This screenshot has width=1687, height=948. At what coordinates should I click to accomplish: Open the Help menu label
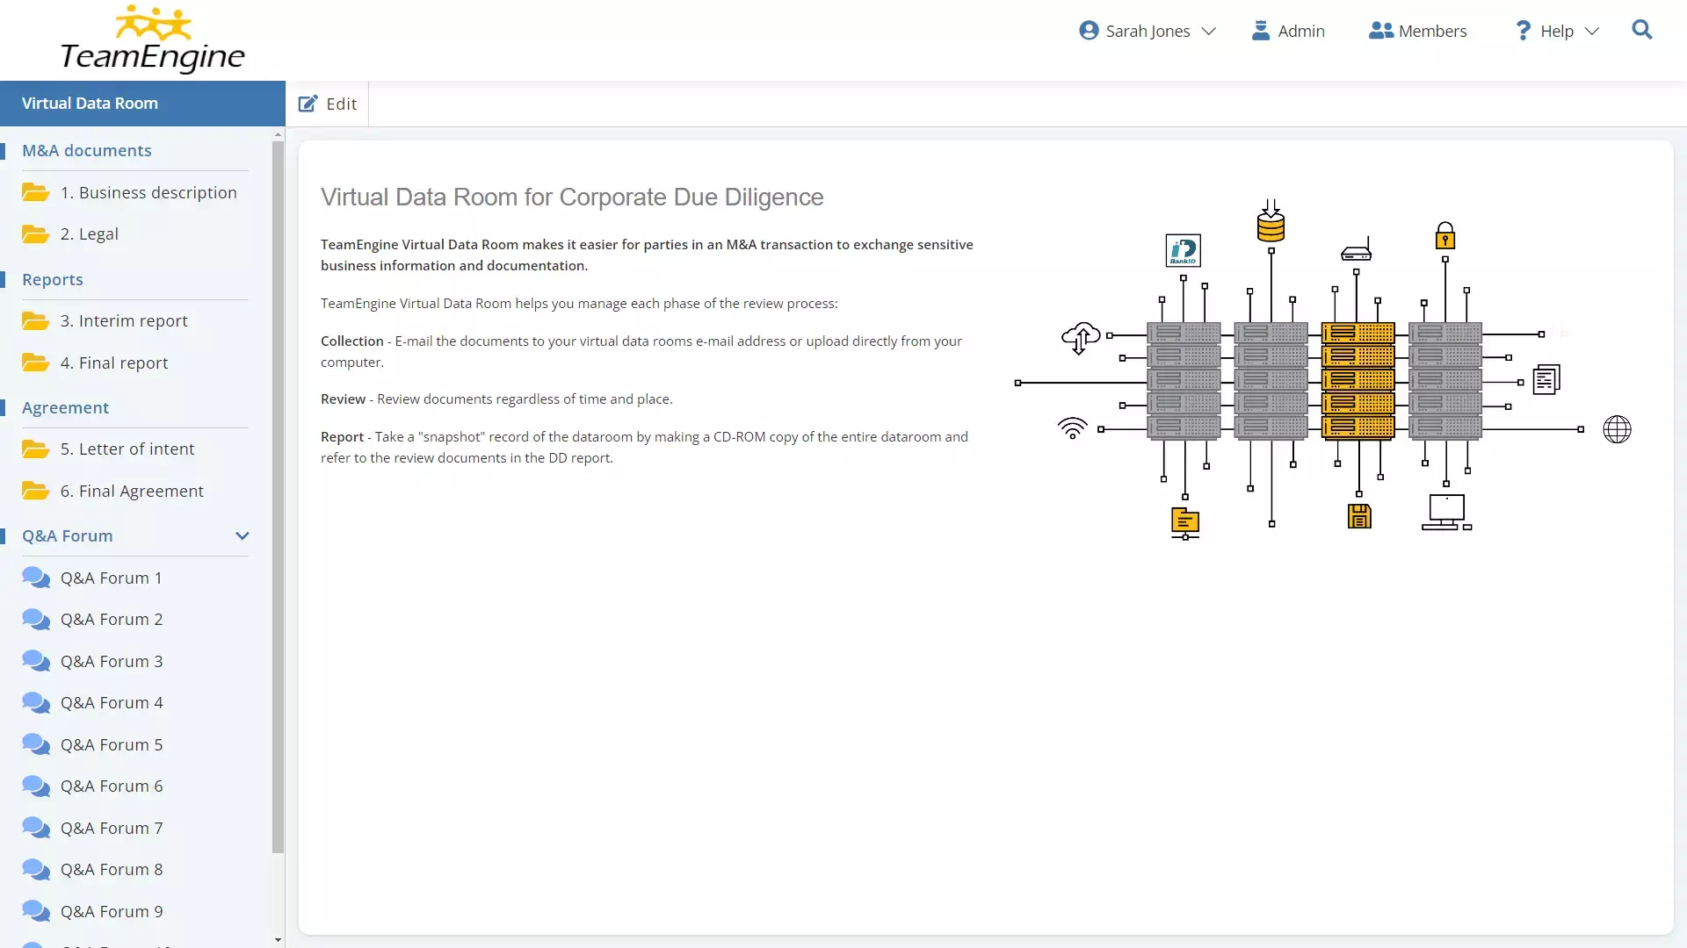[x=1557, y=31]
